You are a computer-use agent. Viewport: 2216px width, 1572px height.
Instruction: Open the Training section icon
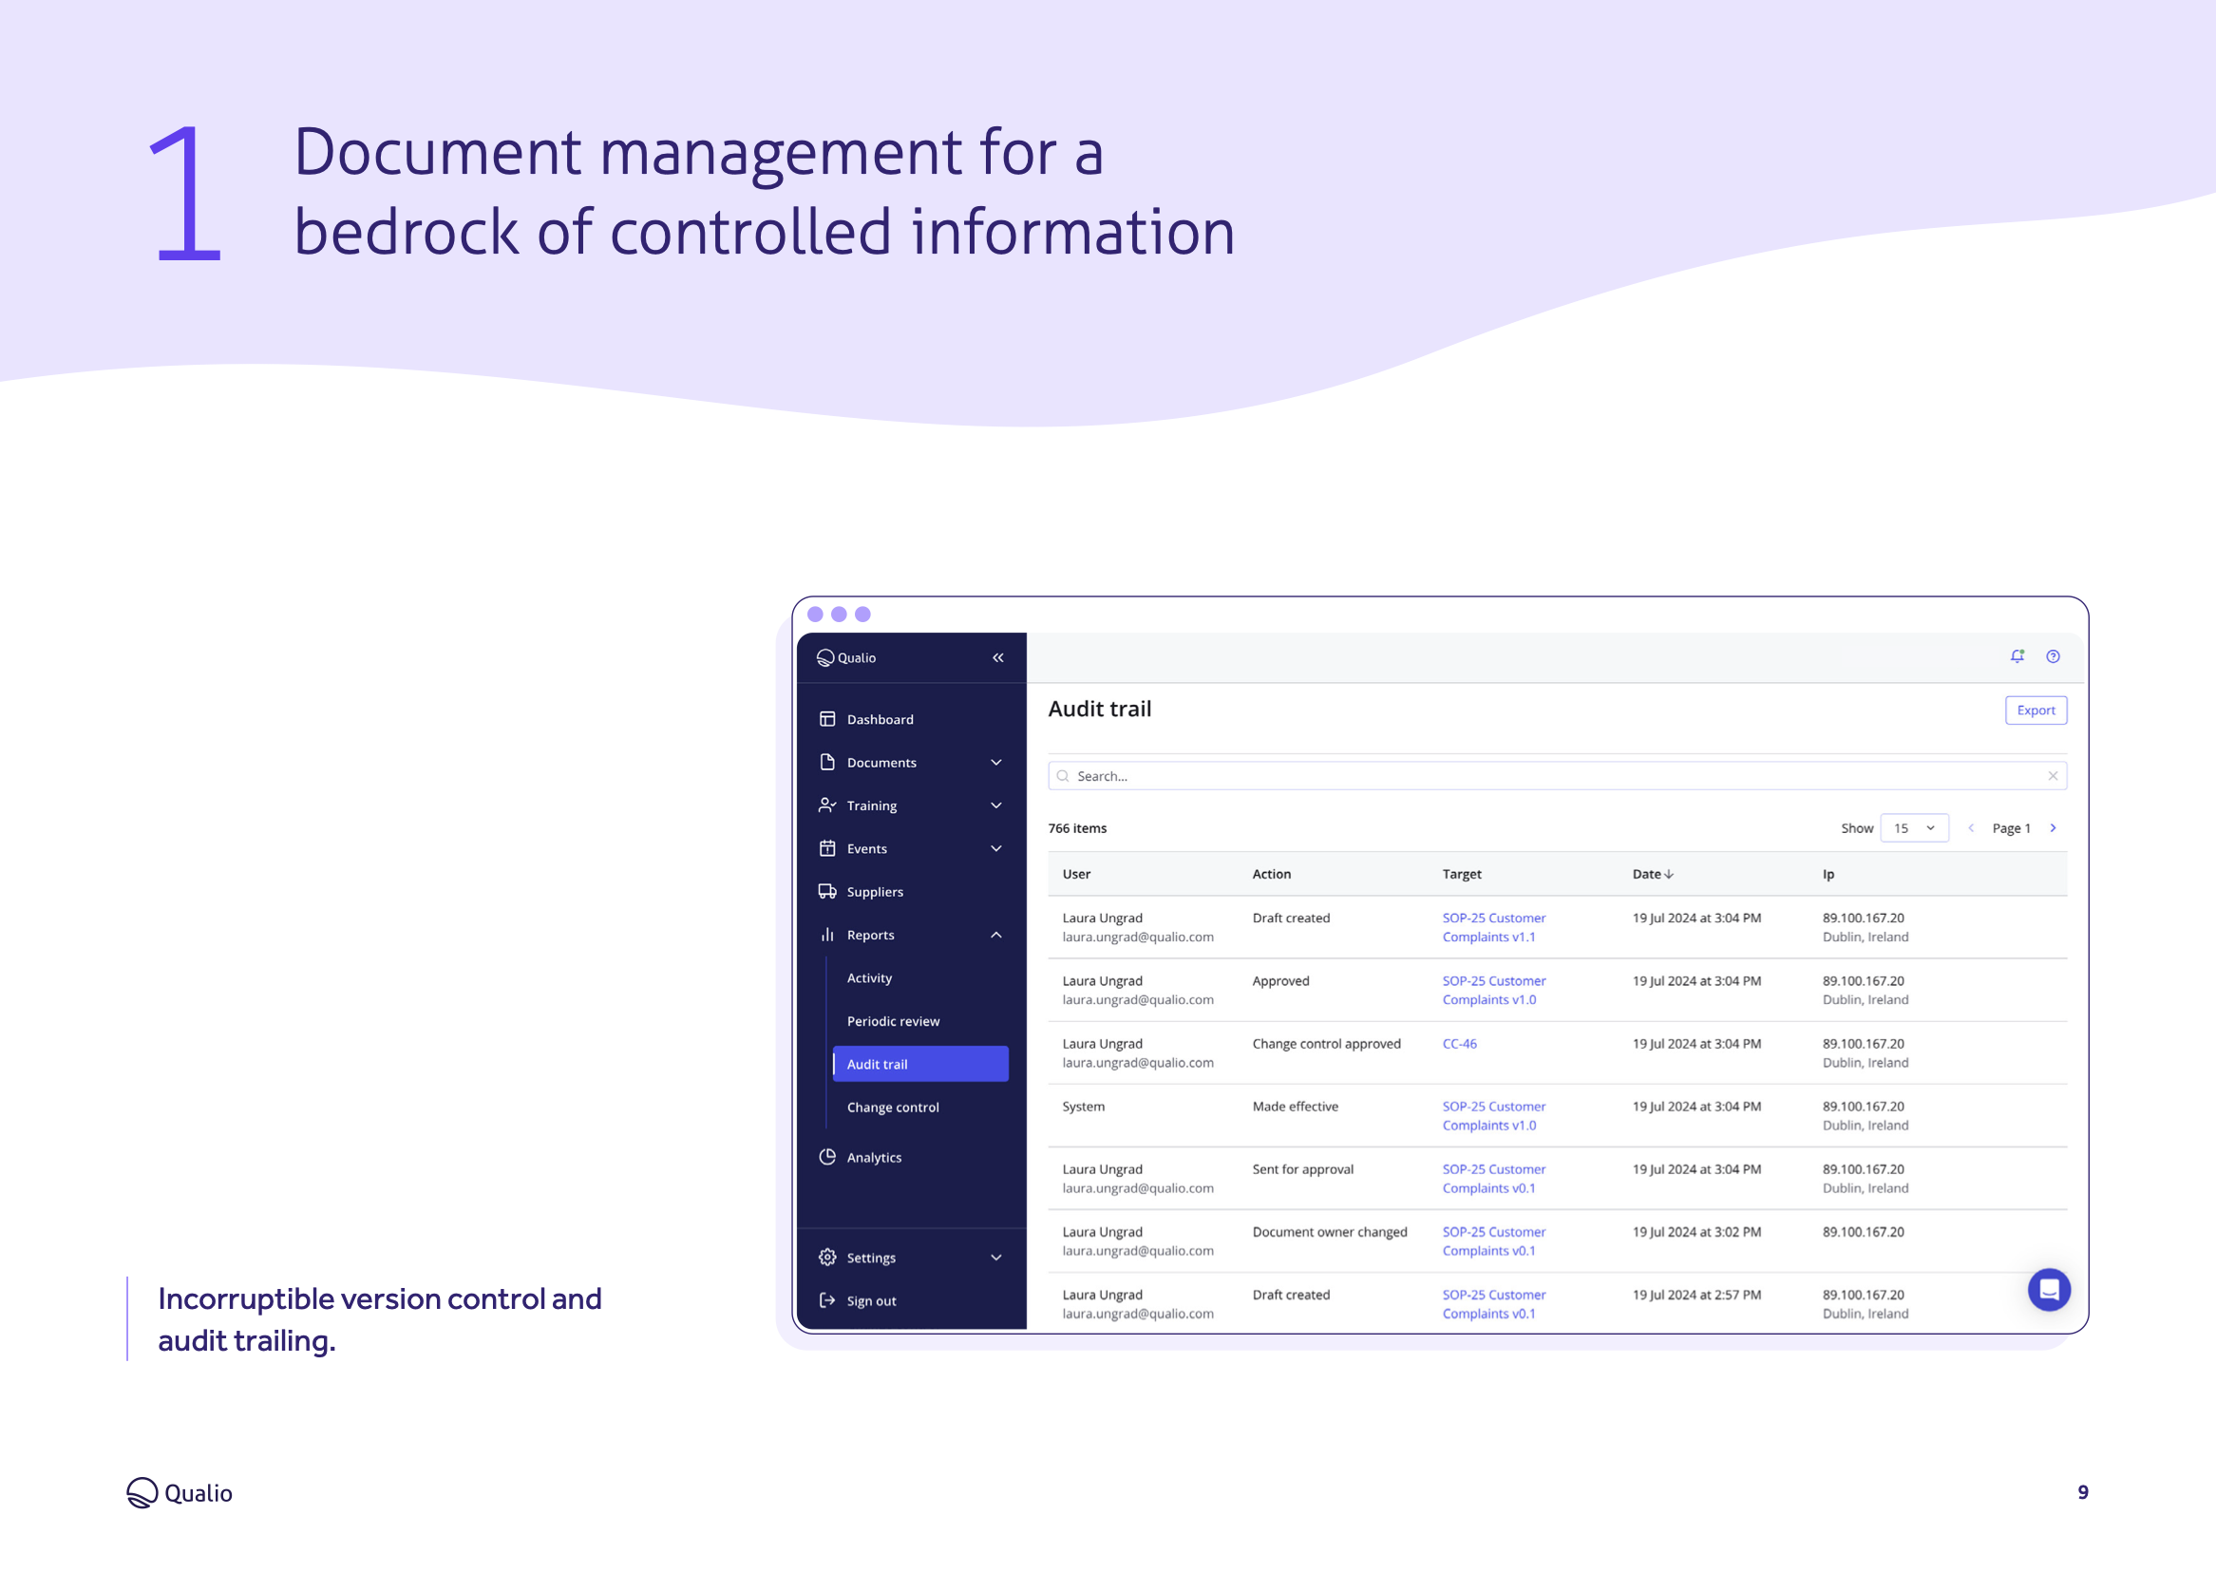827,805
